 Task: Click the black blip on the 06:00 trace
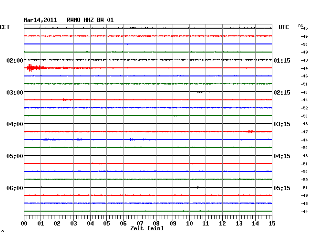coord(199,187)
